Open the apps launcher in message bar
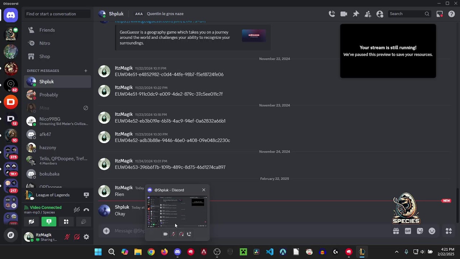Screen dimensions: 460x259 [448, 231]
